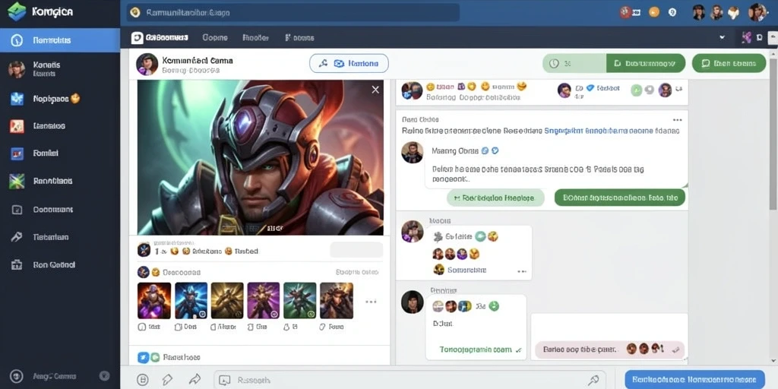Click the green plus circle in bottom post
The width and height of the screenshot is (778, 389).
pyautogui.click(x=494, y=306)
